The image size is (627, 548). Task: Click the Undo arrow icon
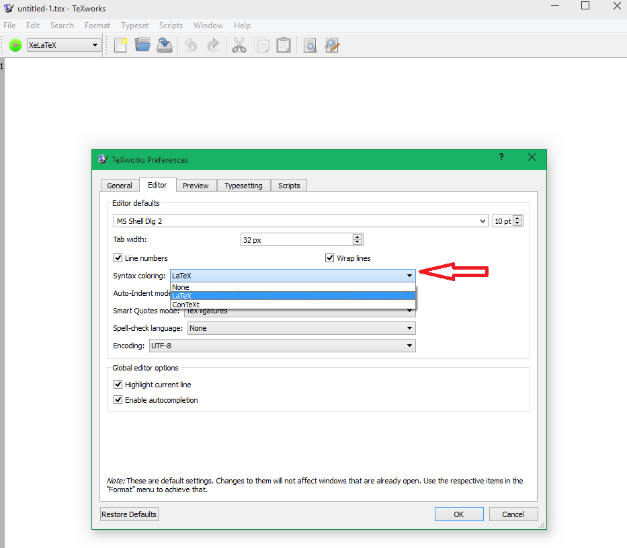pos(190,45)
